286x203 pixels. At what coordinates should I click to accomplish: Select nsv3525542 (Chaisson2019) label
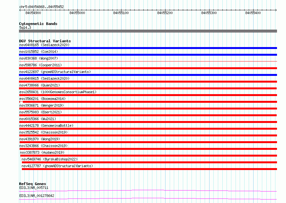click(x=43, y=132)
